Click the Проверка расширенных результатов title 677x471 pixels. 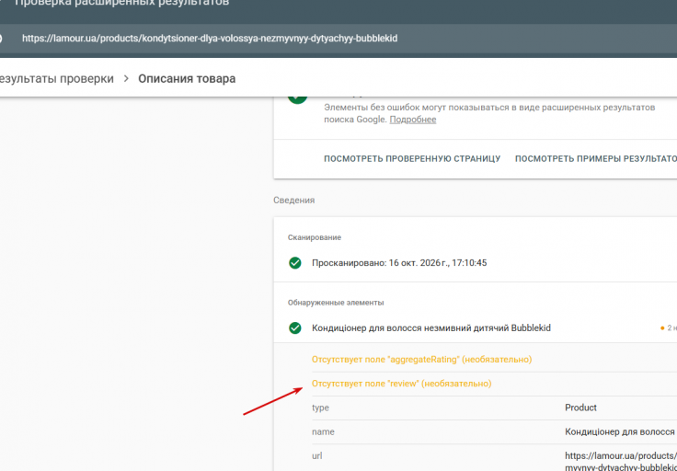[x=122, y=3]
